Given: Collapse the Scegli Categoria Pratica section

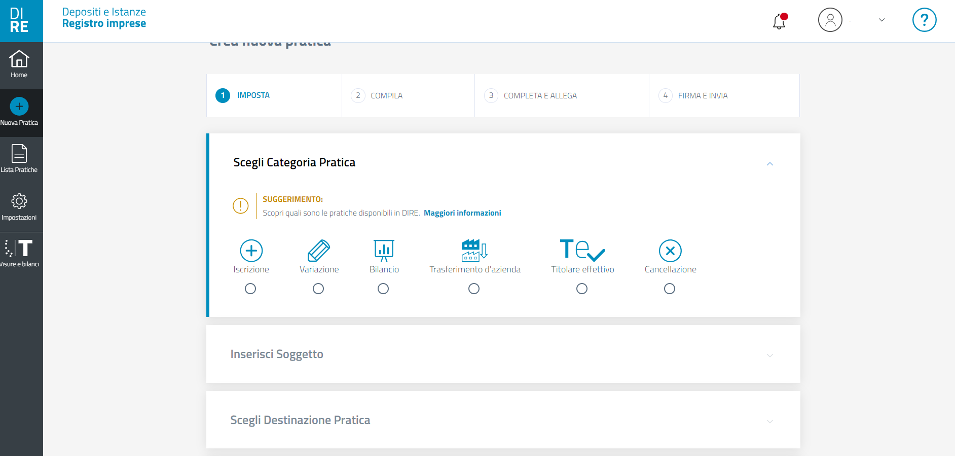Looking at the screenshot, I should 769,164.
